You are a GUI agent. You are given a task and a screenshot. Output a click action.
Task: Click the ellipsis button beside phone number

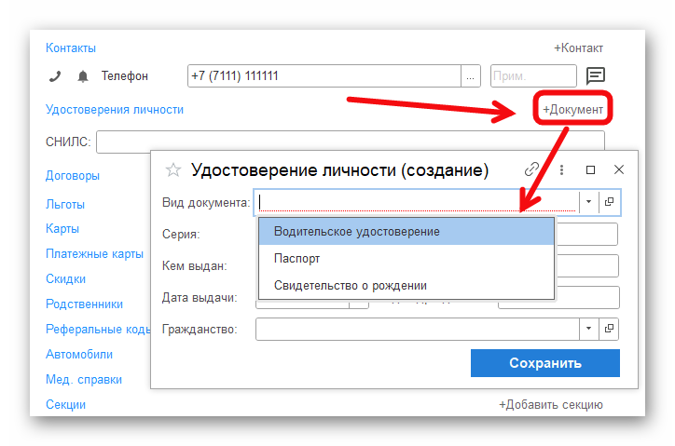click(471, 76)
